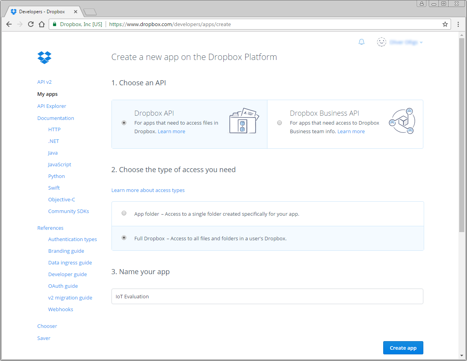Image resolution: width=467 pixels, height=361 pixels.
Task: Click the Chrome profile person icon
Action: [421, 4]
